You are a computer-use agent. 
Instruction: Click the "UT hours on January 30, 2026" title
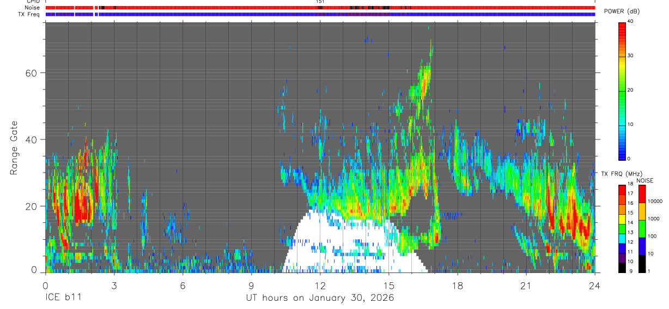[320, 299]
